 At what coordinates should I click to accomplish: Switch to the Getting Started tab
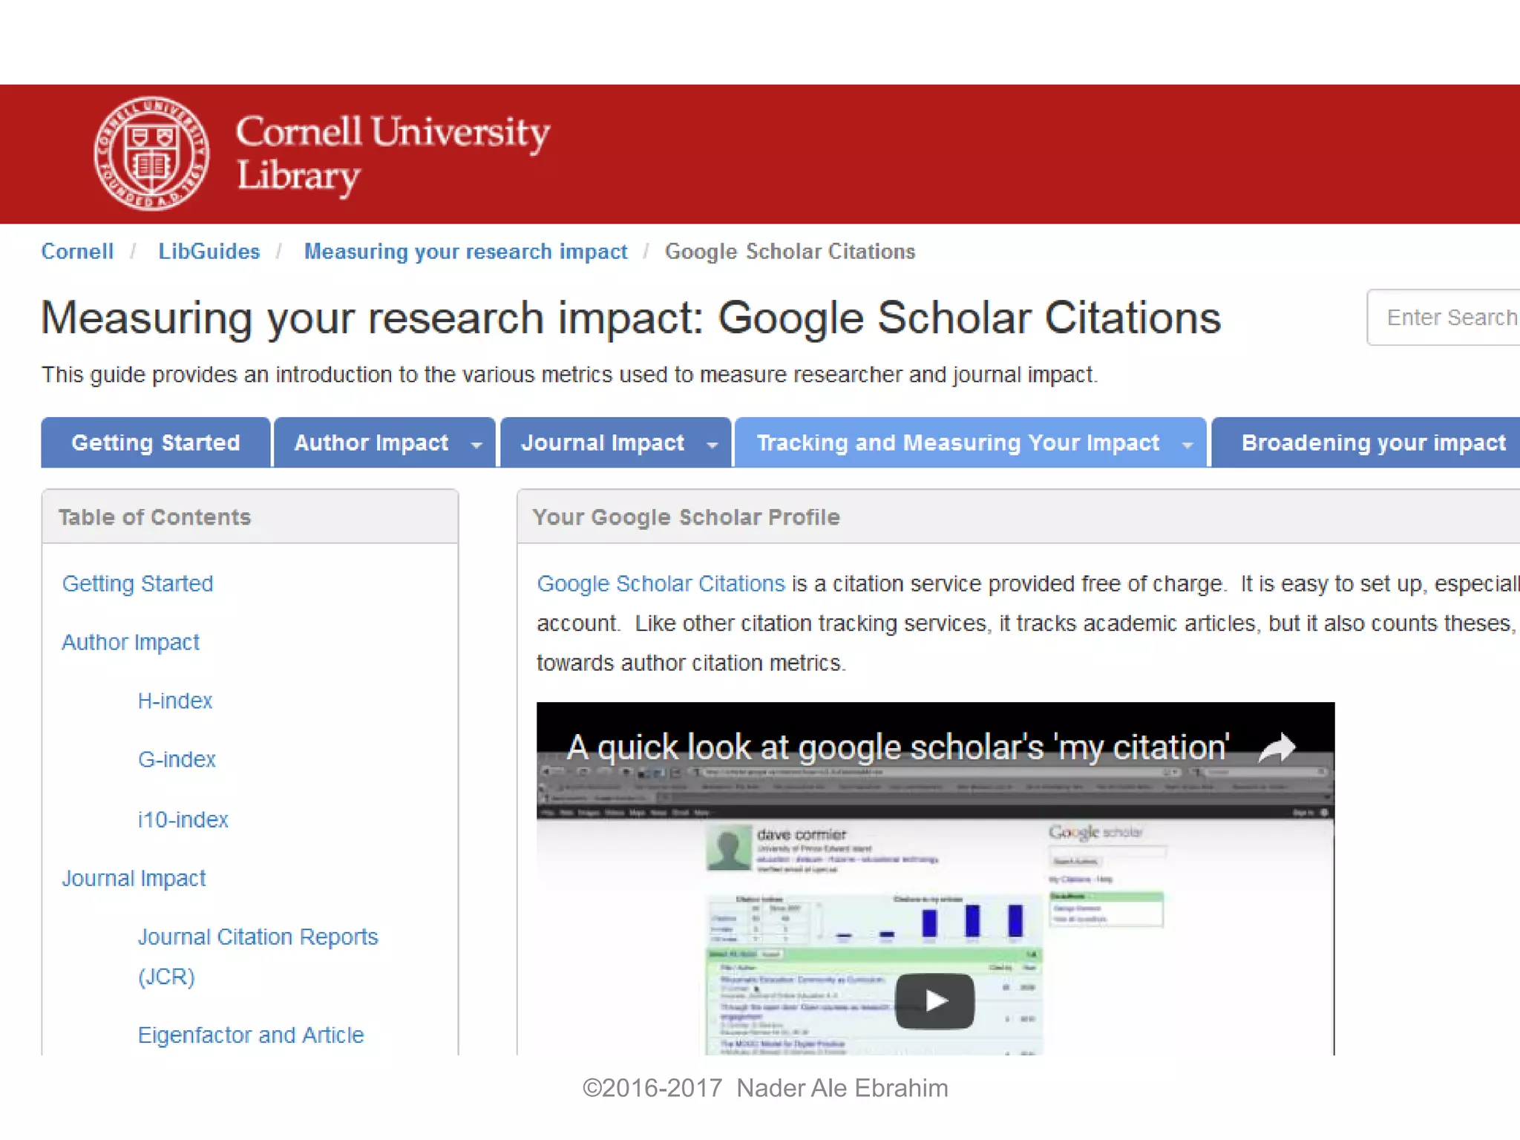pos(156,443)
